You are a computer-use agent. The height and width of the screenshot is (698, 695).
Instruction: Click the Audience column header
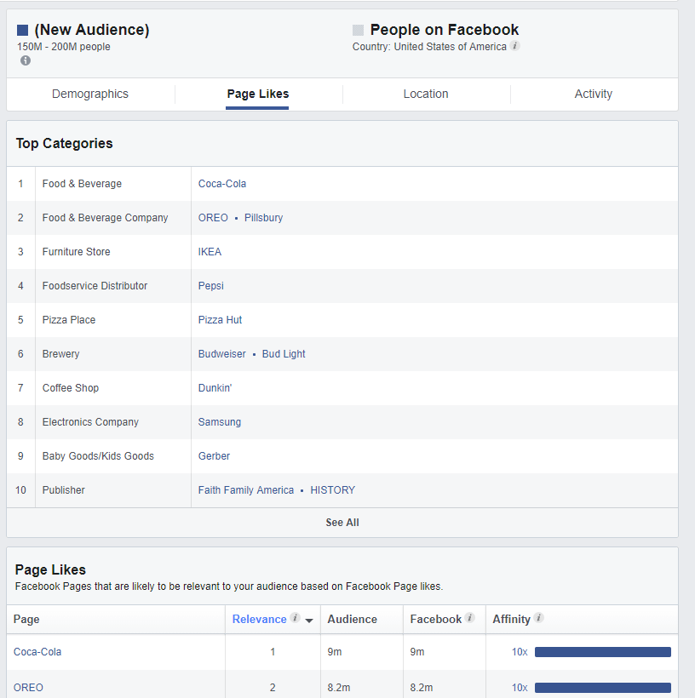pos(352,619)
